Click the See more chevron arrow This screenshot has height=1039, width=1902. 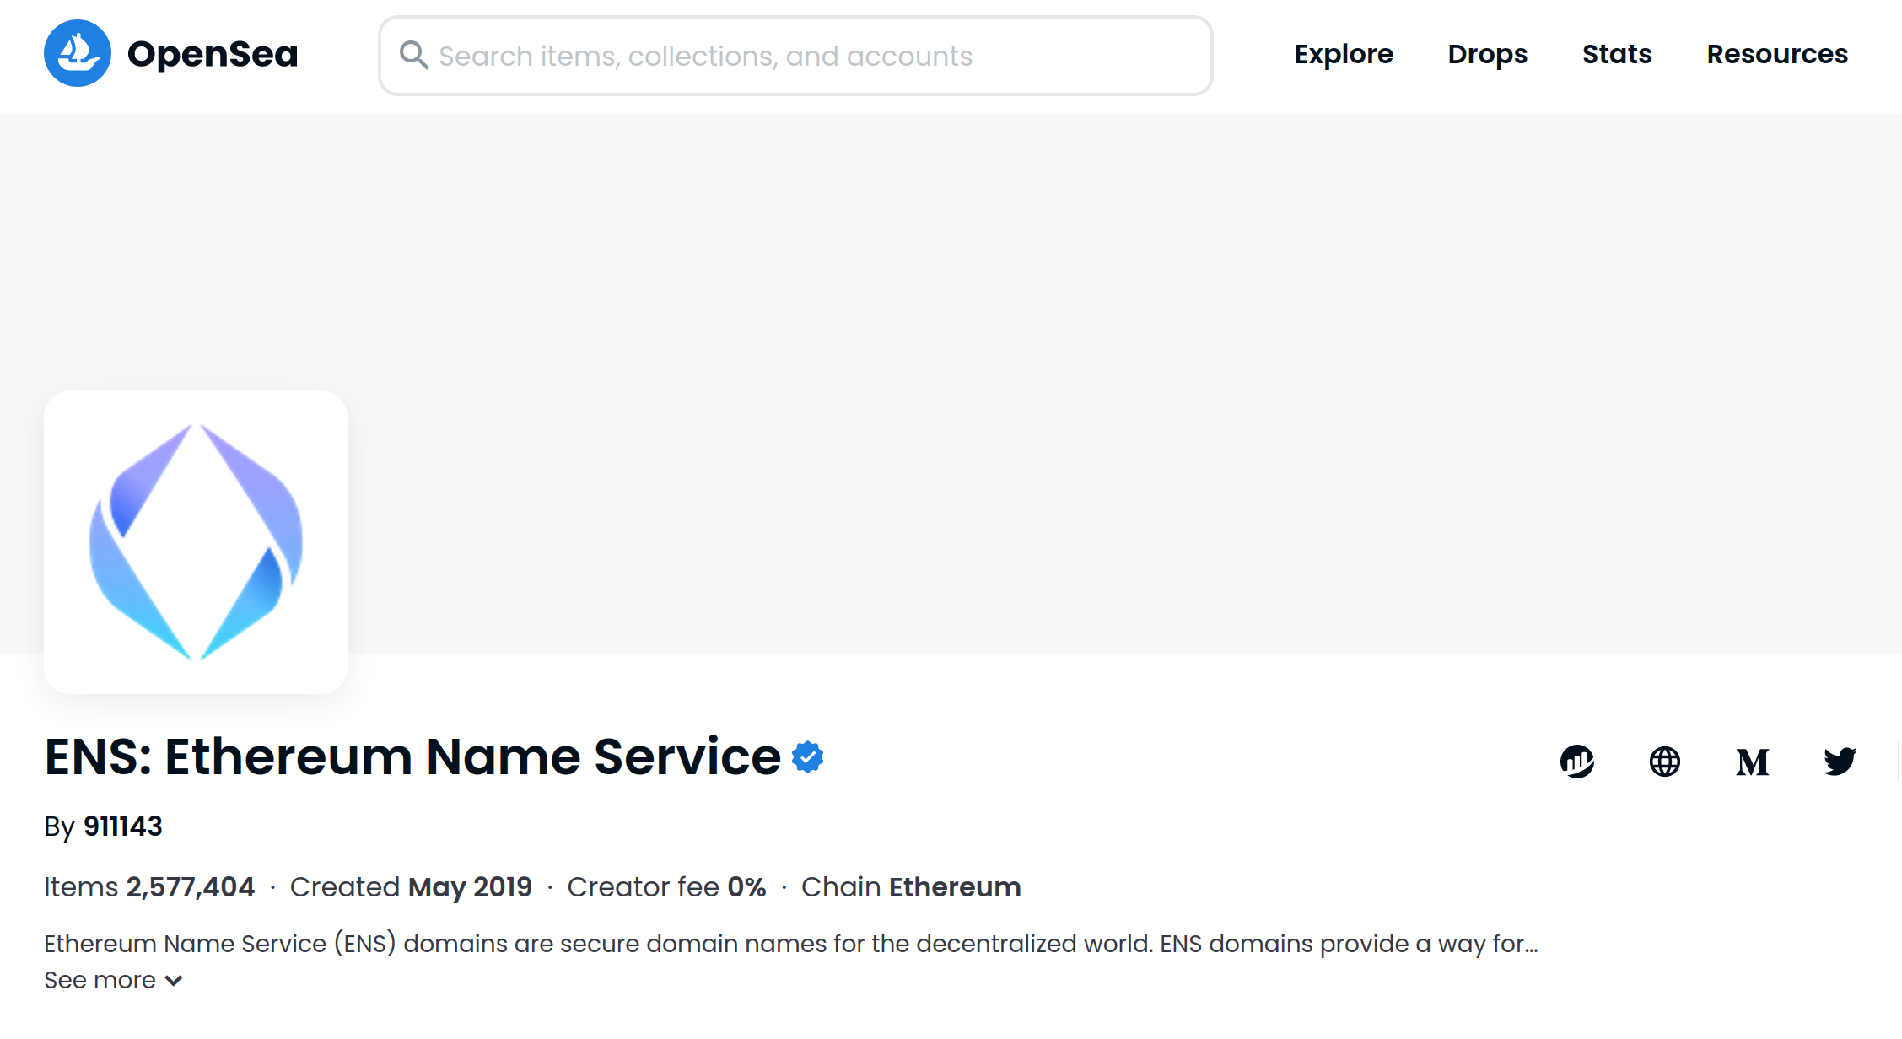(x=174, y=981)
